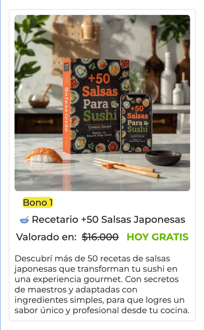204x330 pixels.
Task: Open the sushi sauces product image
Action: click(x=102, y=103)
